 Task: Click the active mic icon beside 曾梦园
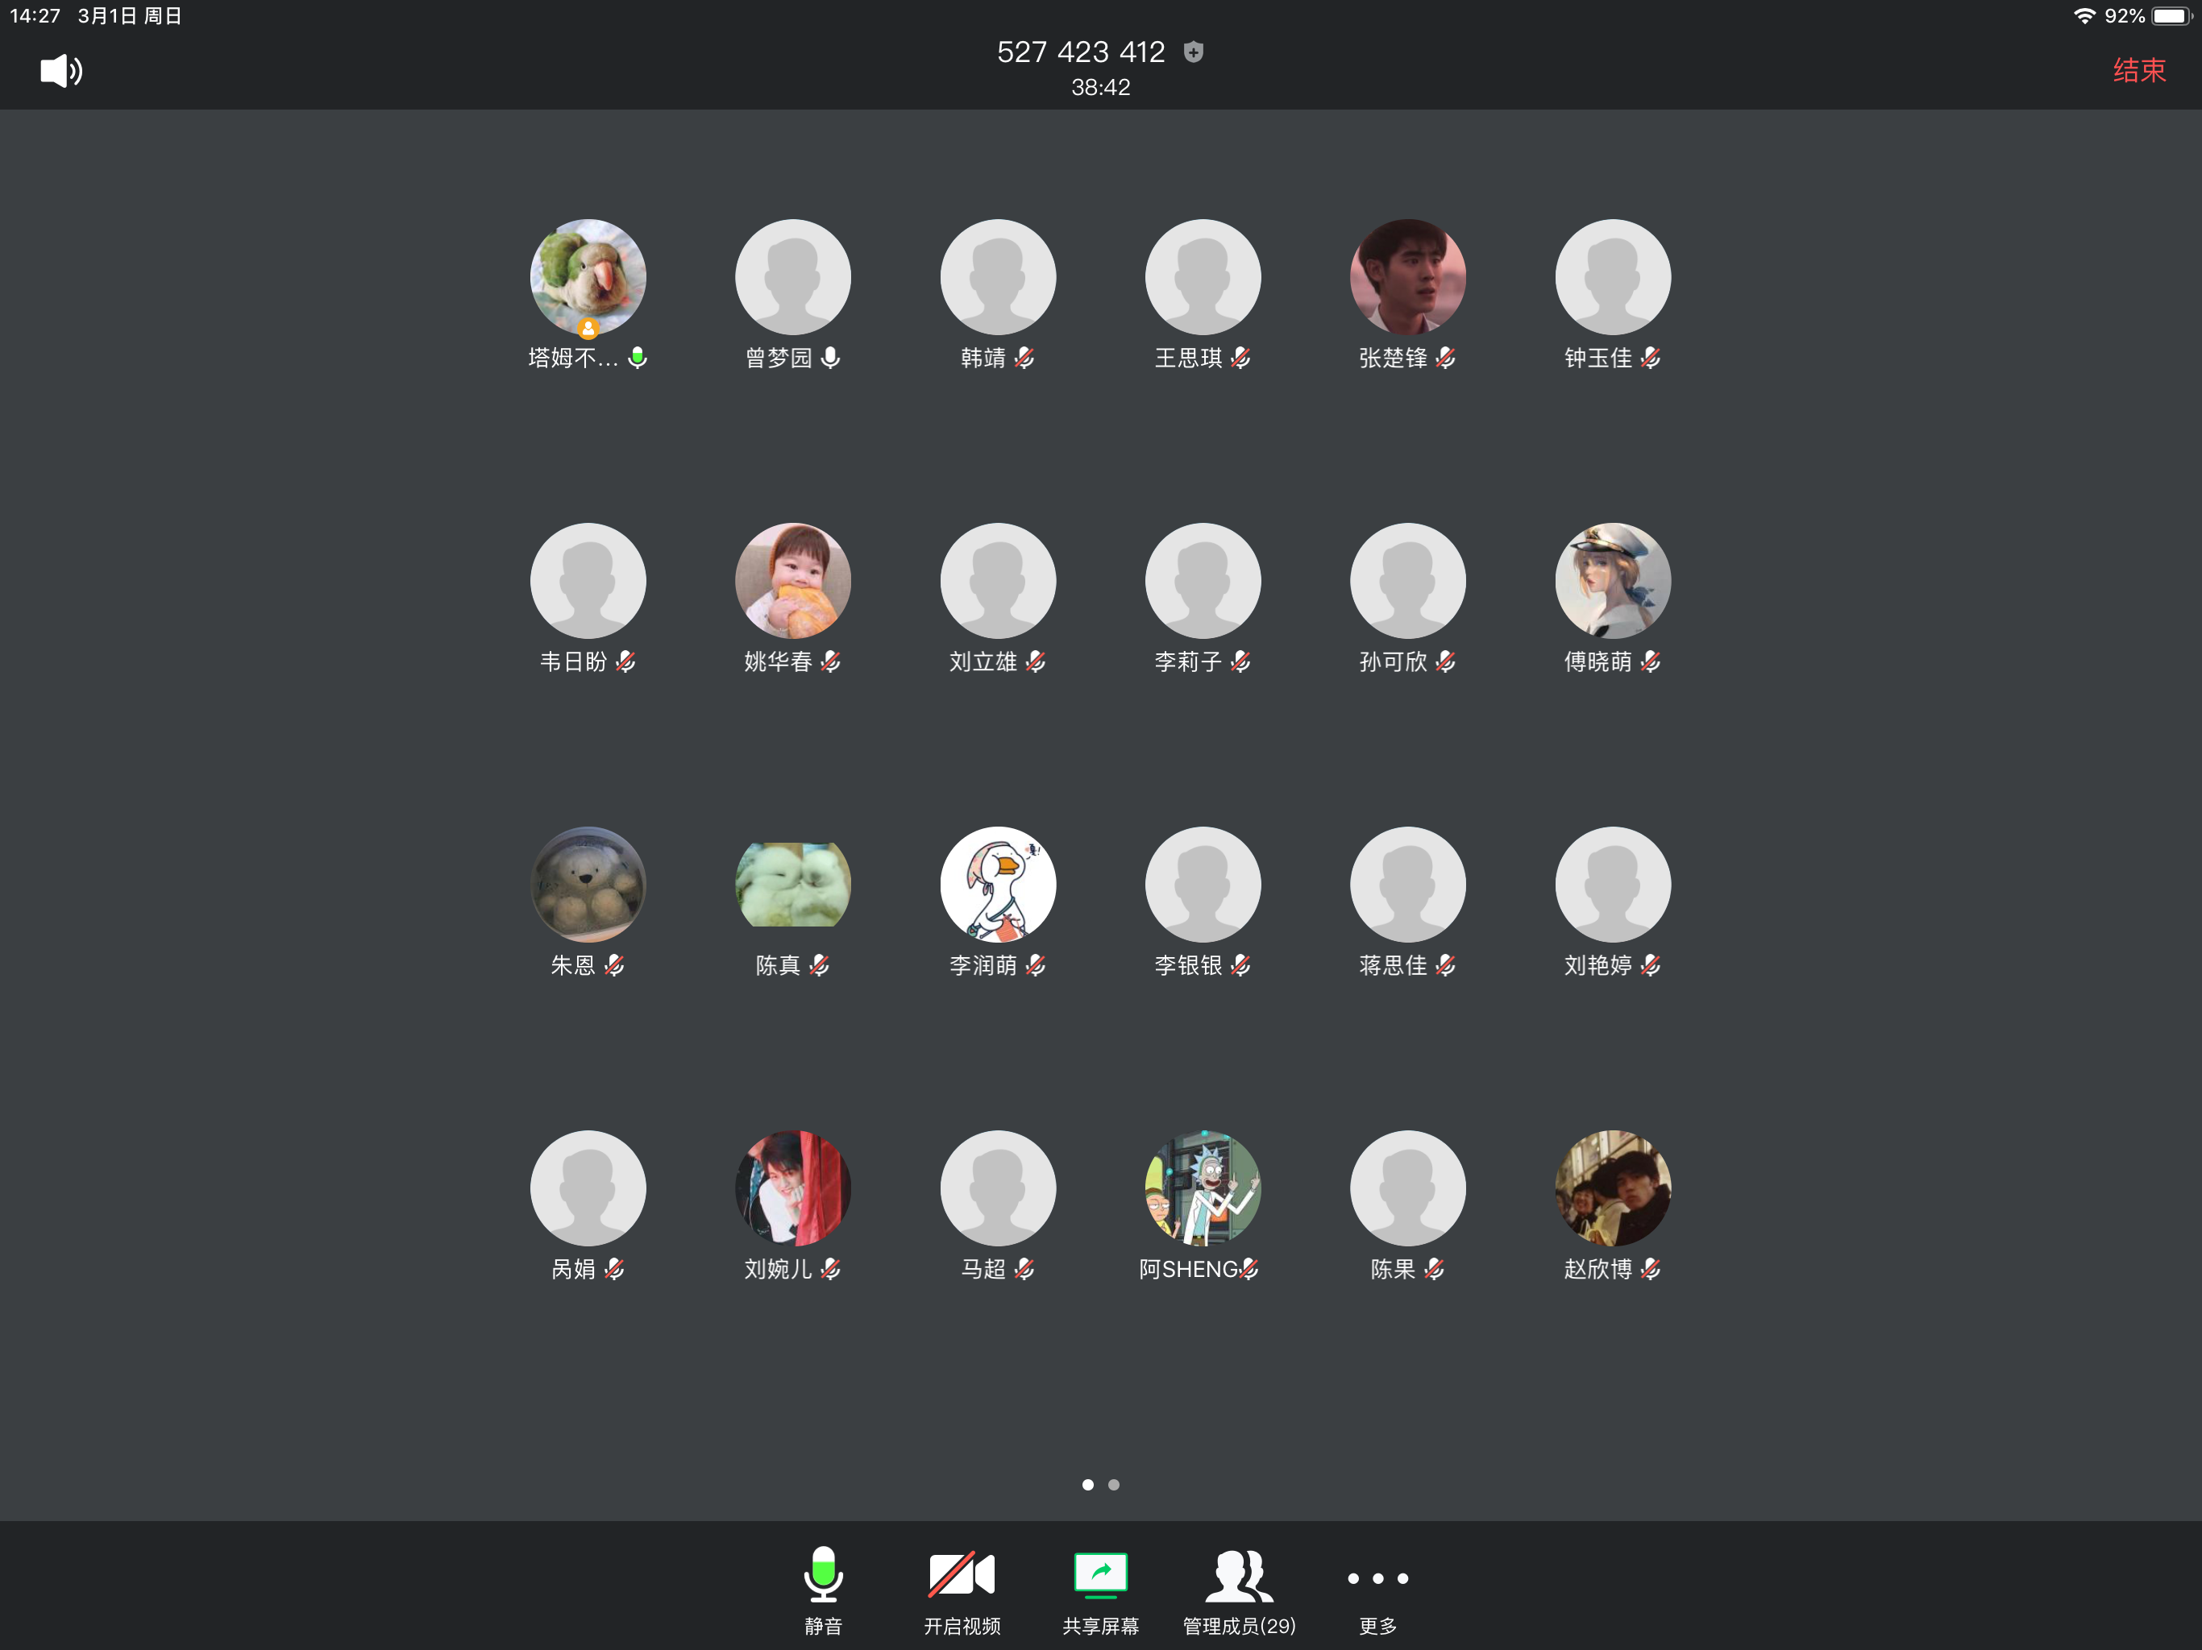(830, 357)
